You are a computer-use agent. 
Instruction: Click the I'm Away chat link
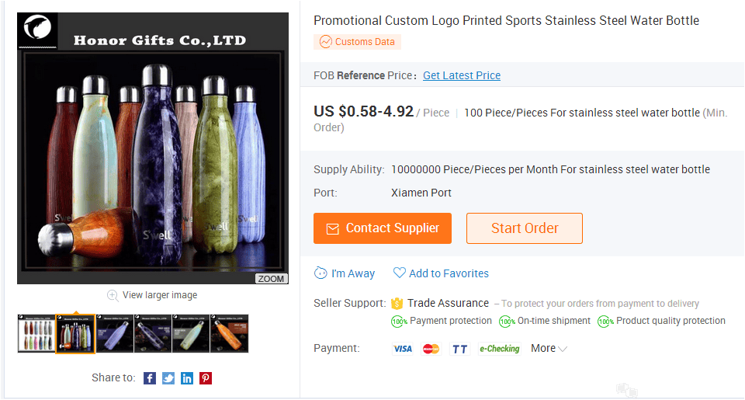pos(345,273)
